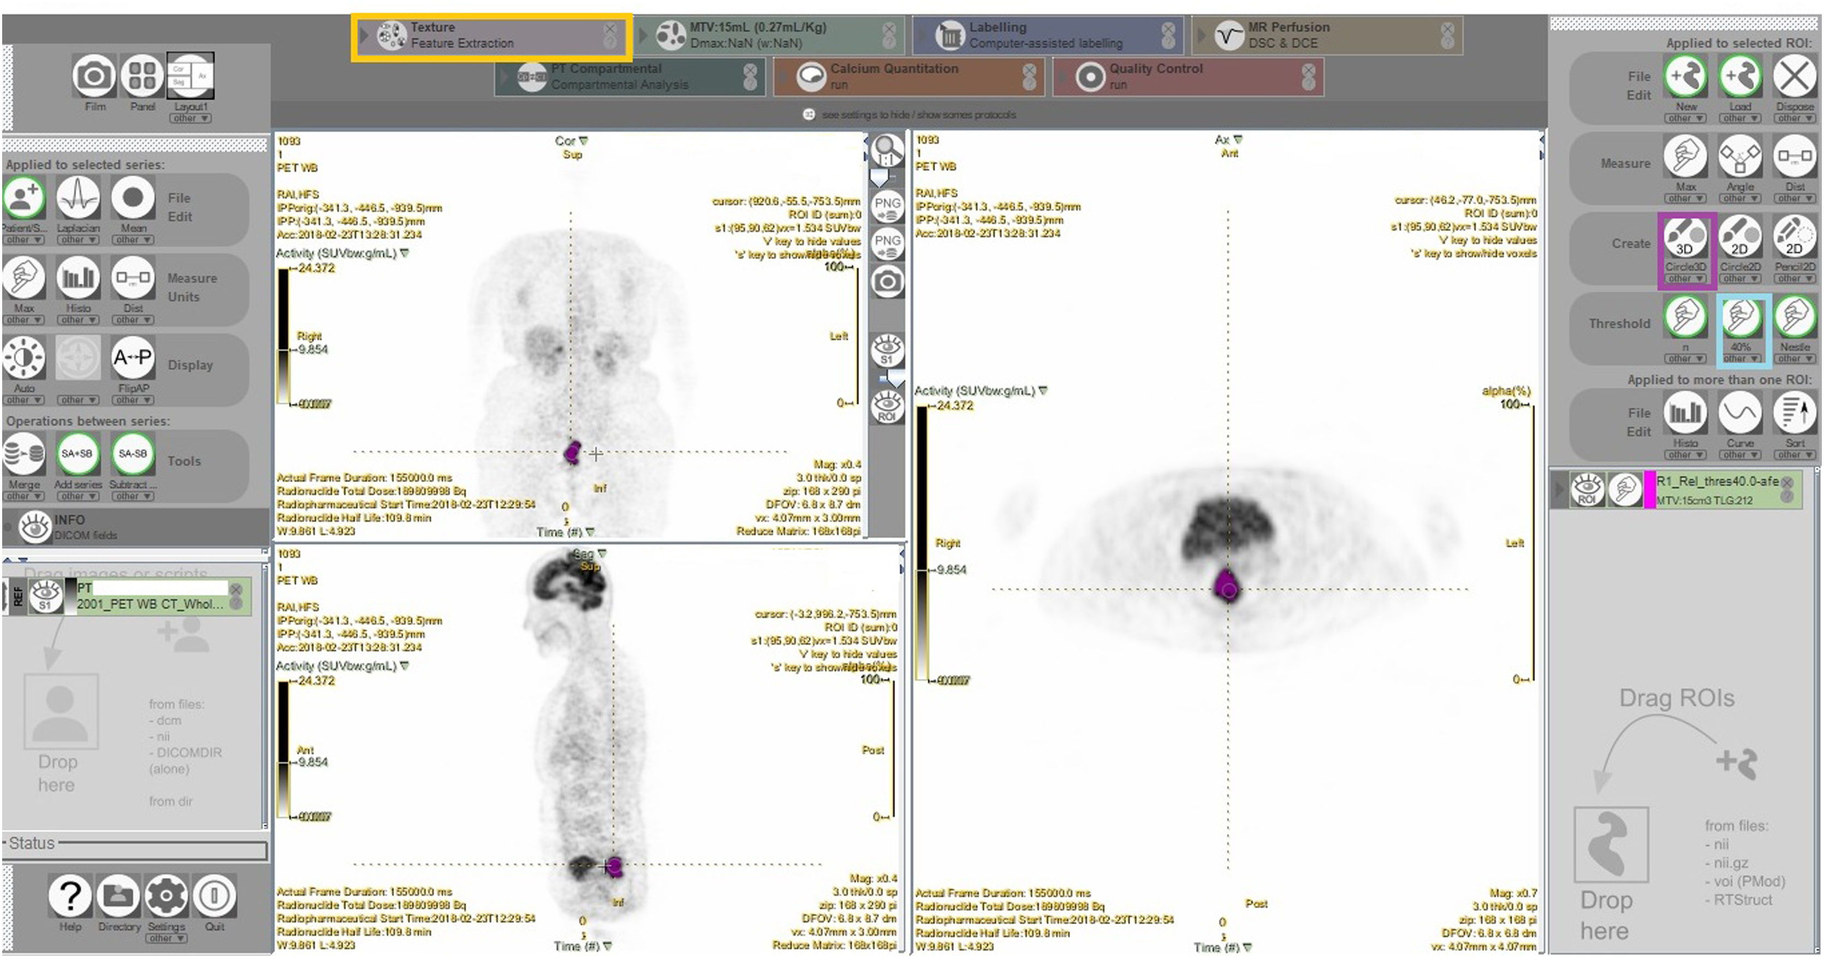Click the magenta color swatch of ROI R1
Screen dimensions: 1824x958
(1649, 489)
